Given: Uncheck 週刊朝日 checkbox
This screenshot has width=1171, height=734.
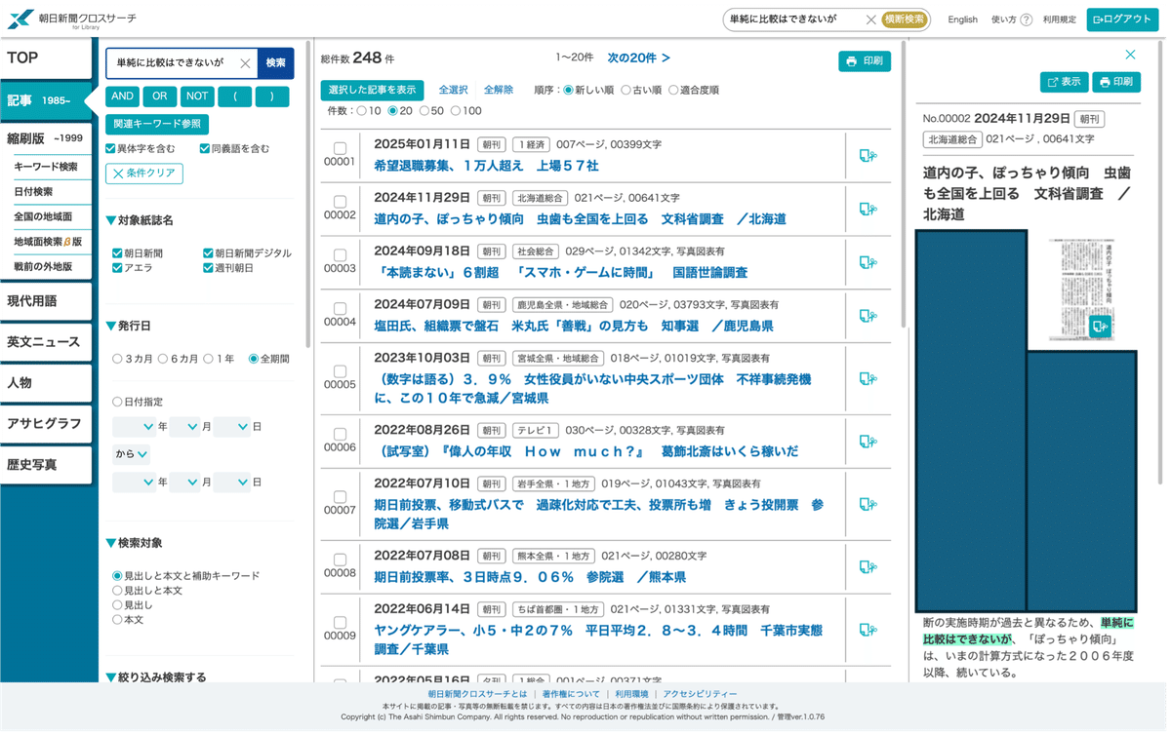Looking at the screenshot, I should [208, 268].
